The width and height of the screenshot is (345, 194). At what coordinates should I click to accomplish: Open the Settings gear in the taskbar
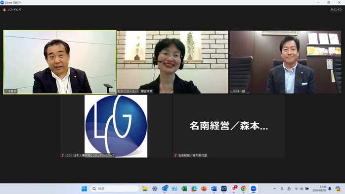click(155, 189)
